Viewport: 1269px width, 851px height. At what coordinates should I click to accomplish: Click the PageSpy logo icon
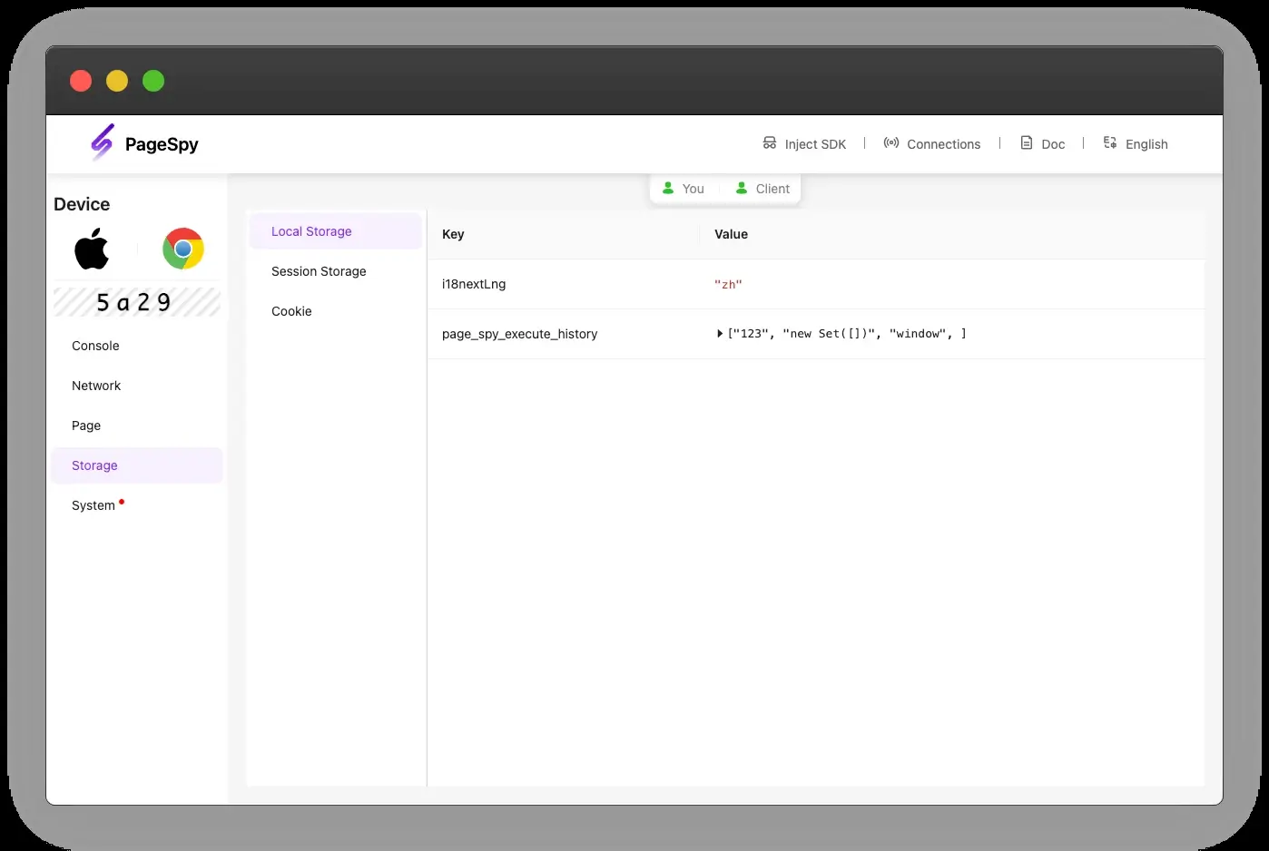(x=103, y=142)
